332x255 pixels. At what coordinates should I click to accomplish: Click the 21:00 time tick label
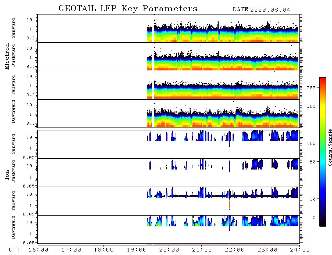(x=202, y=250)
